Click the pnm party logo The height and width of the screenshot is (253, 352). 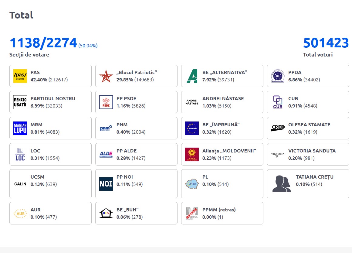[106, 128]
